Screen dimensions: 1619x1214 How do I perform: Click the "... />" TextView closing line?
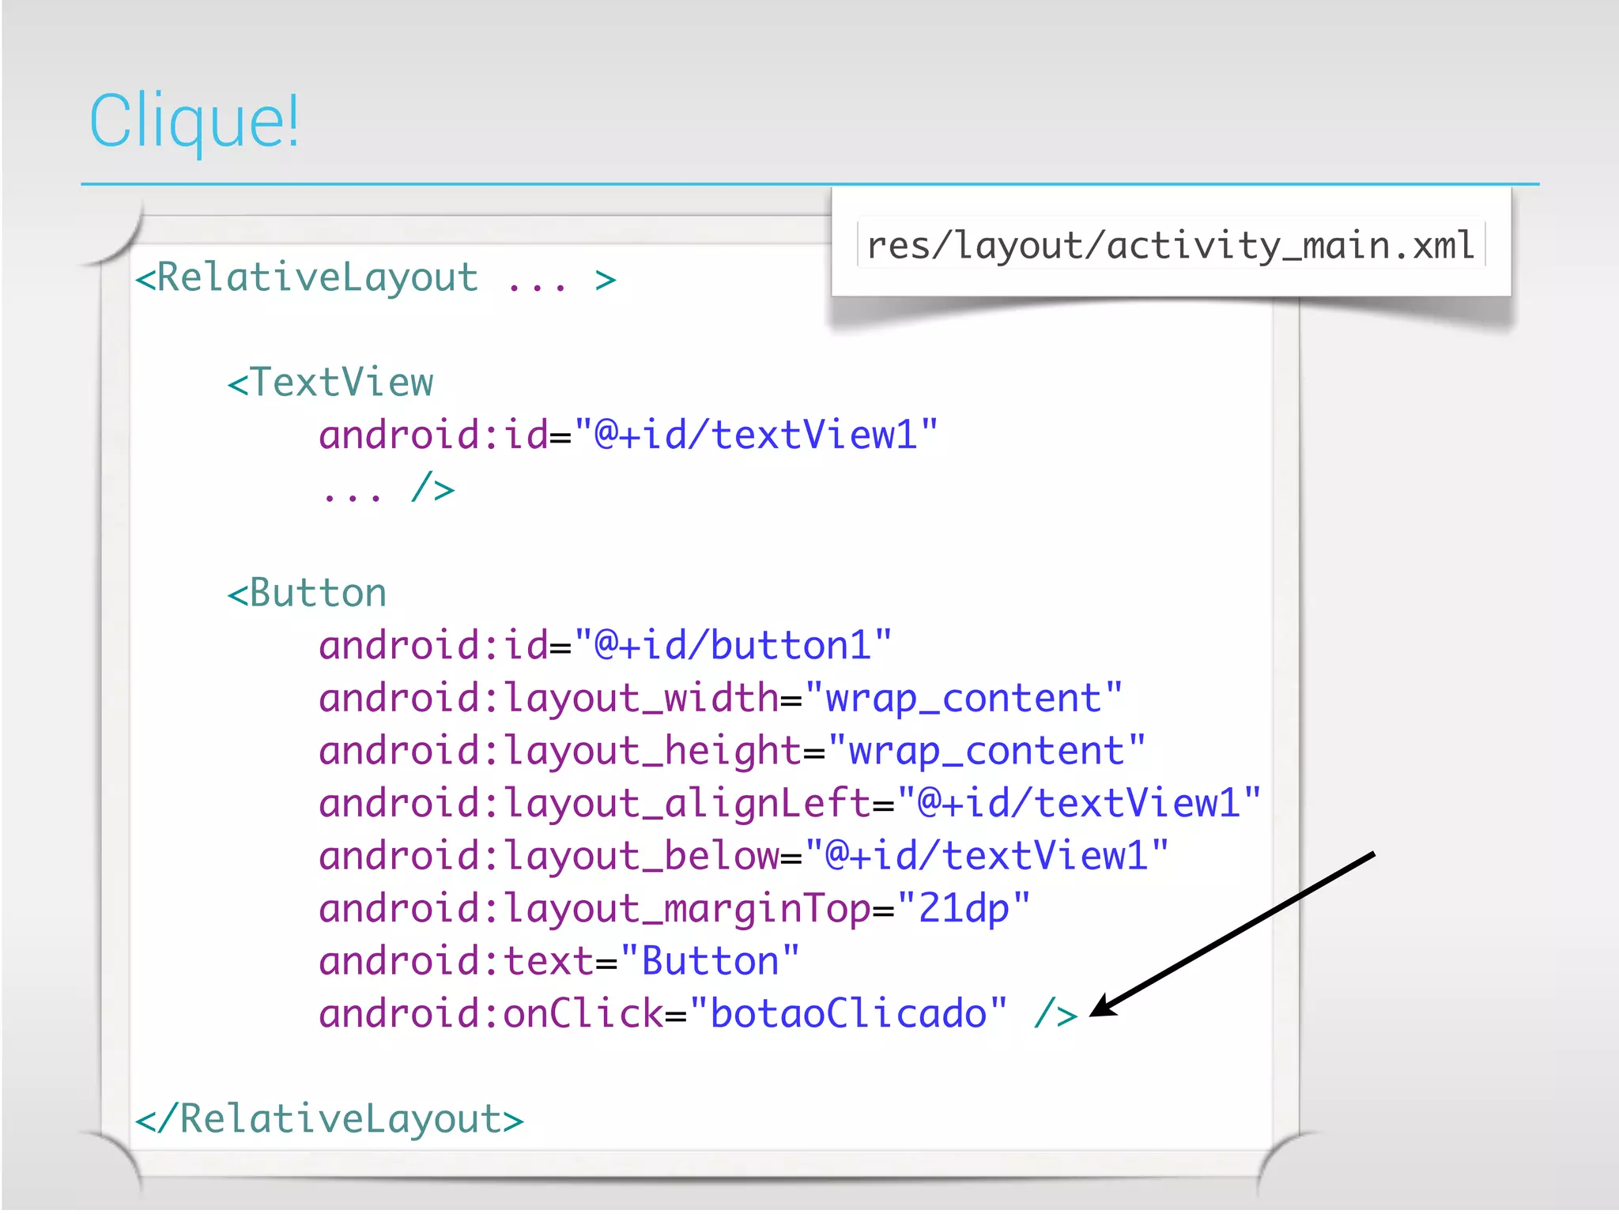(388, 488)
